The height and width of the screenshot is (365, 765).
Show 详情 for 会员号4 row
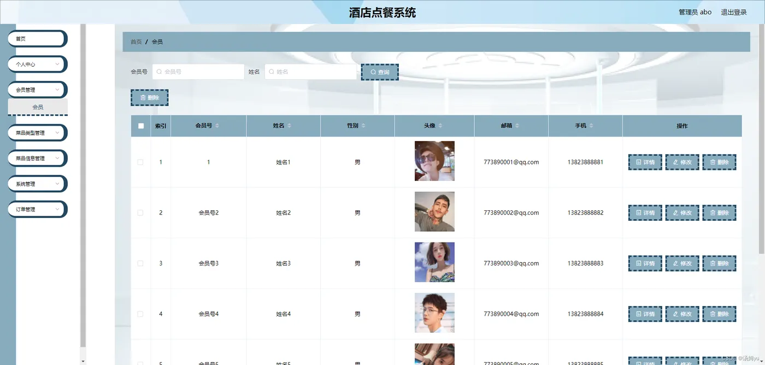(645, 314)
